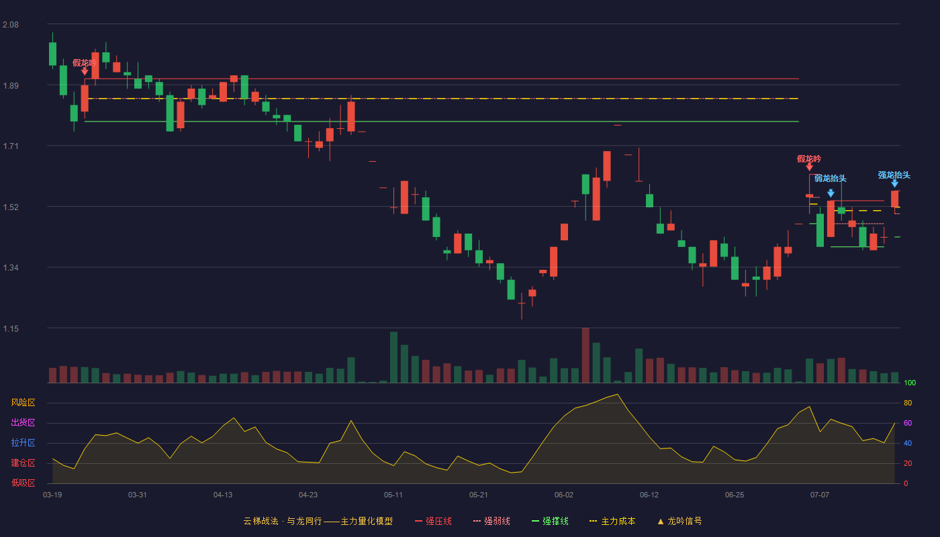Click the 2.08 price axis label
This screenshot has width=940, height=537.
point(11,25)
